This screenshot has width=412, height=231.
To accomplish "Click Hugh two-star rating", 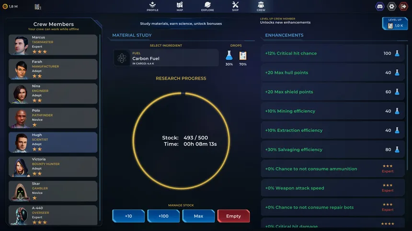I will click(37, 149).
